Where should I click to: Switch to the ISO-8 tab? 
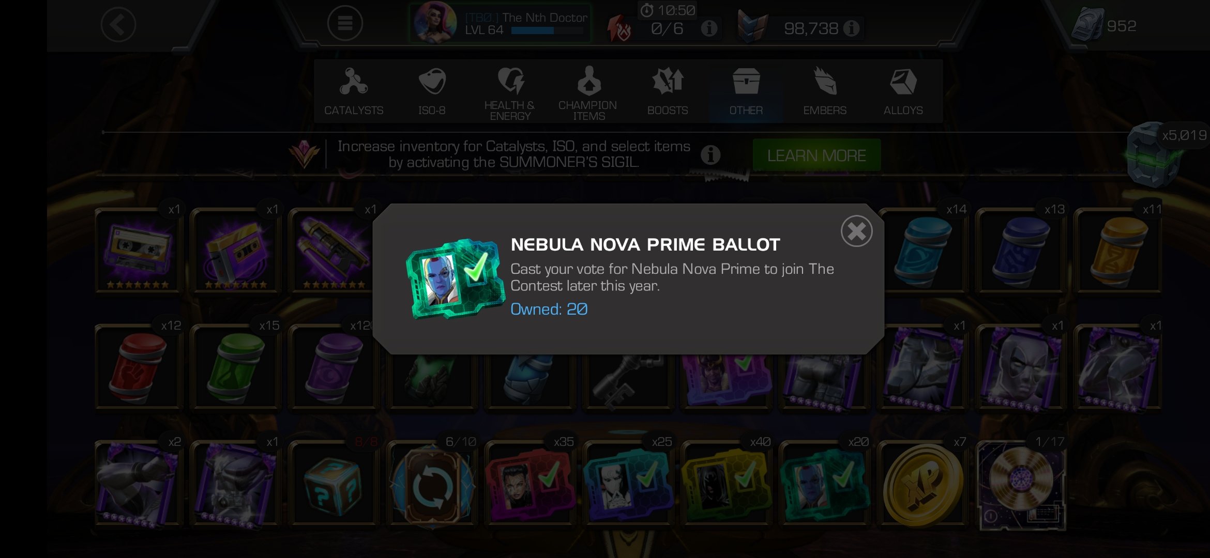432,91
